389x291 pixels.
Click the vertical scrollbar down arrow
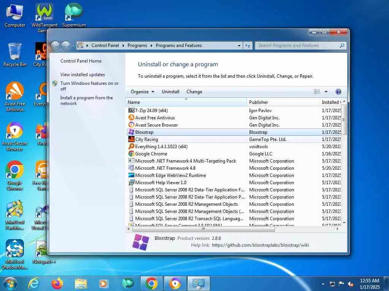[344, 223]
